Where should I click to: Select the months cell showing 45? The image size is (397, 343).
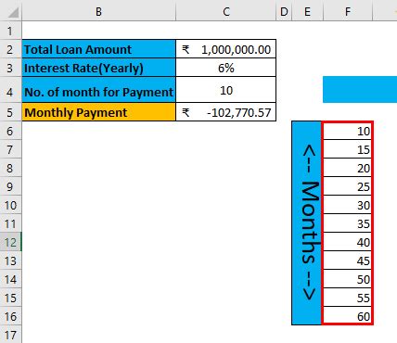(348, 260)
